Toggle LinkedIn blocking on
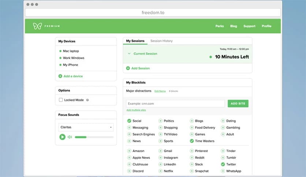 tap(160, 164)
